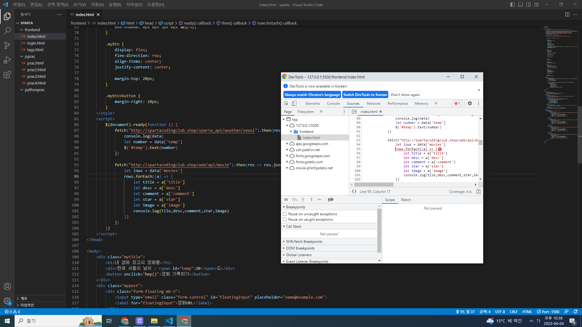582x327 pixels.
Task: Open the Accounts menu in the activity bar
Action: 7,286
